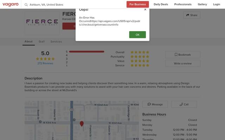Click the Business Hours heading
Image resolution: width=225 pixels, height=140 pixels.
154,114
